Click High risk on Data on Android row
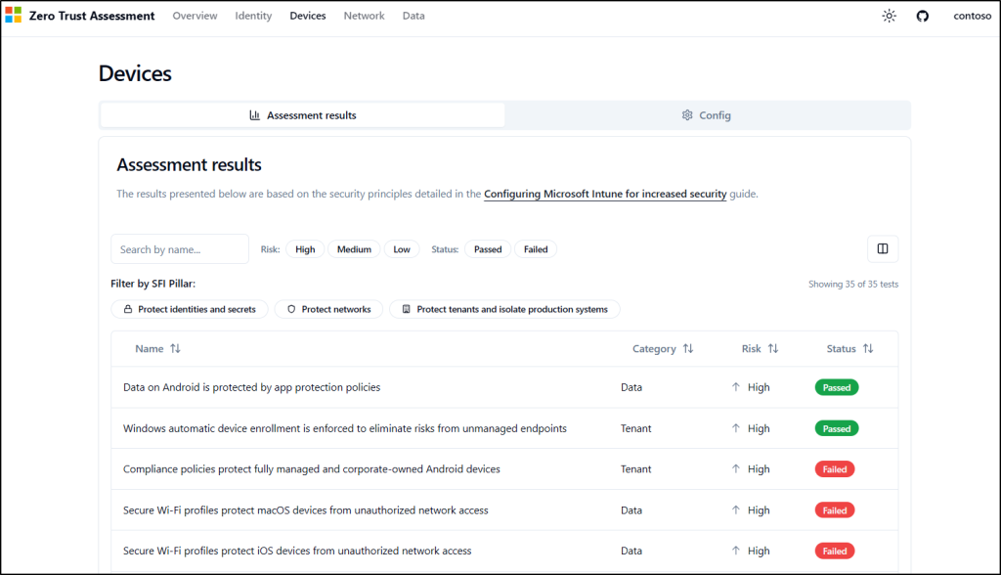Image resolution: width=1001 pixels, height=575 pixels. (752, 387)
